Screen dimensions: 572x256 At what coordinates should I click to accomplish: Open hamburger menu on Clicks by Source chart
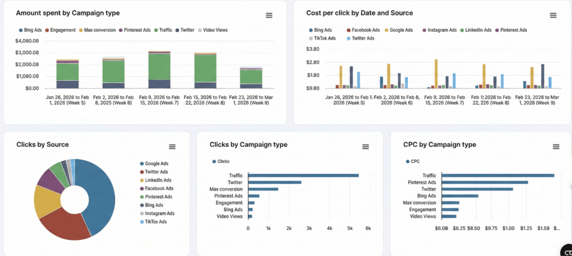(172, 146)
